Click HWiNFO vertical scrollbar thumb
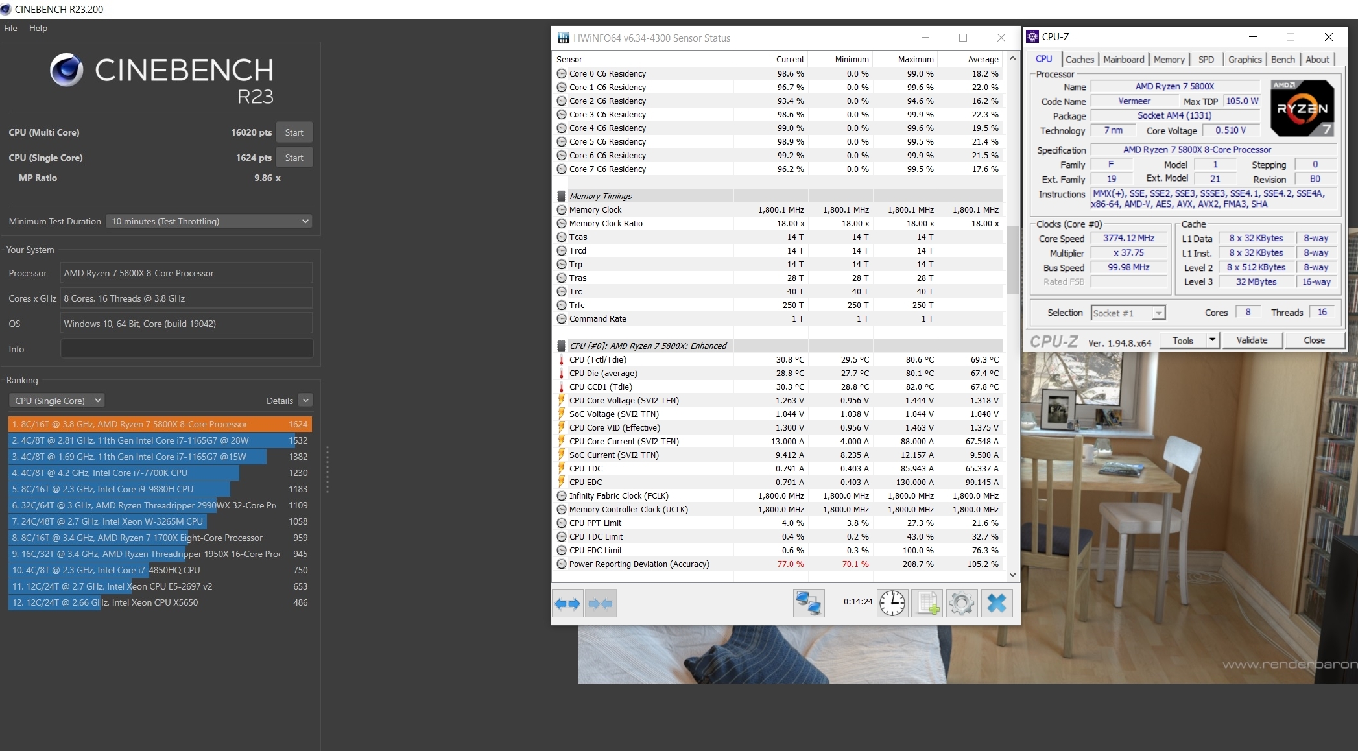The width and height of the screenshot is (1358, 751). coord(1012,260)
